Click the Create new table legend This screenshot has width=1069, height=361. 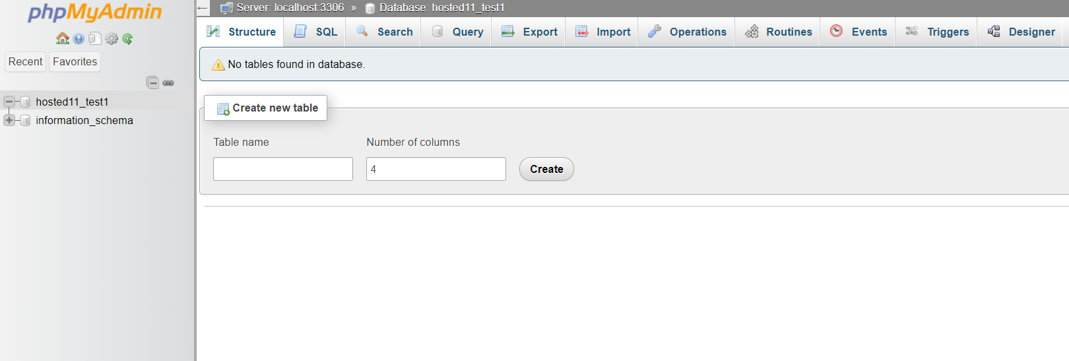[265, 108]
